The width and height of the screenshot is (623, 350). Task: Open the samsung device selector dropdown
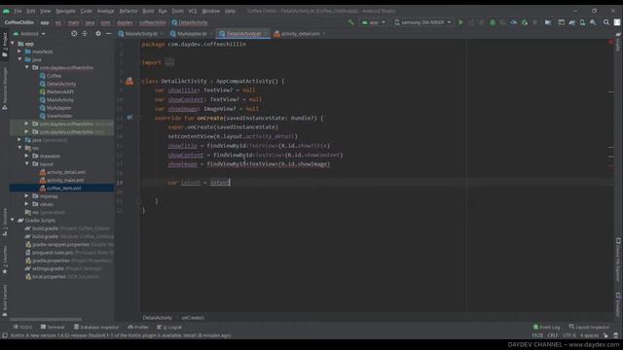point(422,22)
